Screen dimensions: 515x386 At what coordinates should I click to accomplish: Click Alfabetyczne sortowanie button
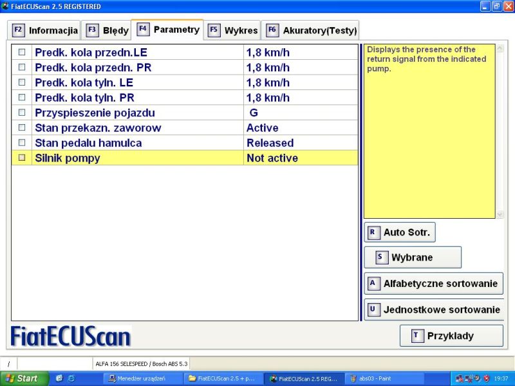coord(433,284)
